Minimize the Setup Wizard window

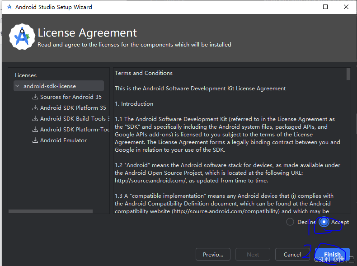coord(305,7)
